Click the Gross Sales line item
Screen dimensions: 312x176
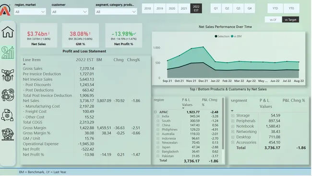[x=33, y=68]
